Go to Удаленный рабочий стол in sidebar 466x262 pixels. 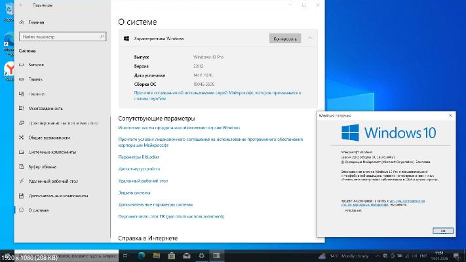tap(52, 181)
